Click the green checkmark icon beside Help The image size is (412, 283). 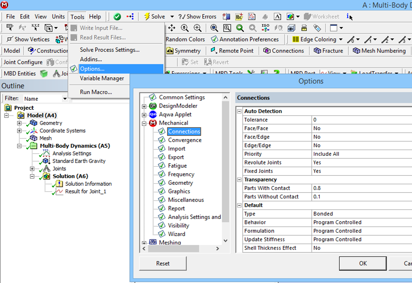pos(117,17)
